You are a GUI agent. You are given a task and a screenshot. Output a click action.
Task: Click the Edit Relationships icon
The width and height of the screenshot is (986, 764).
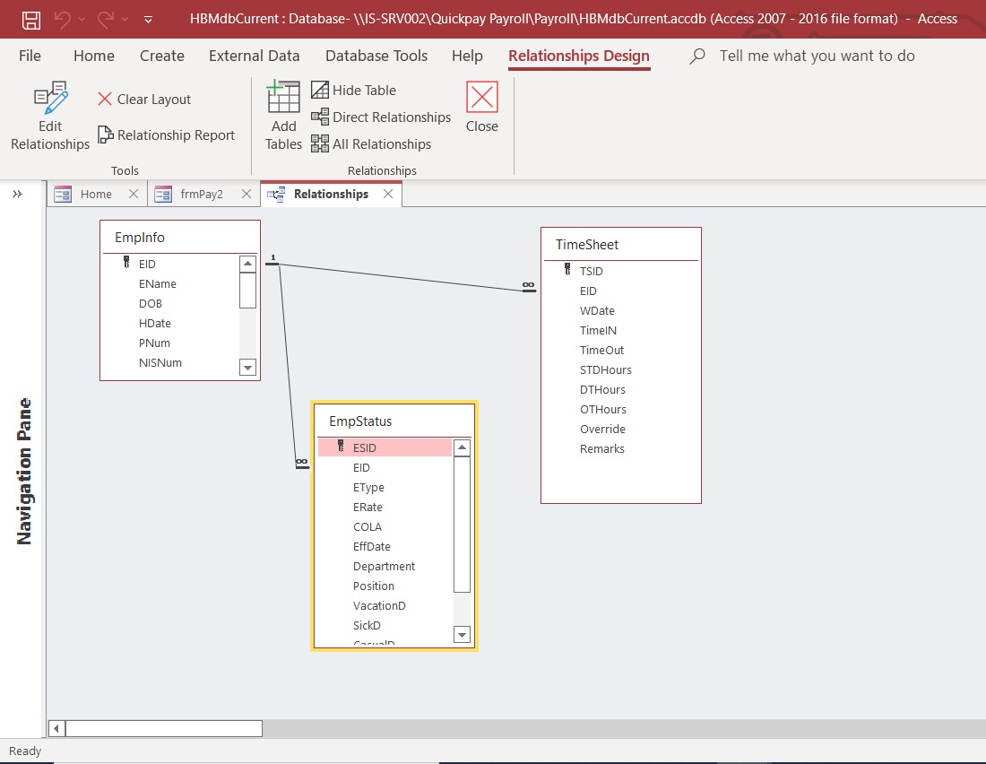coord(50,98)
